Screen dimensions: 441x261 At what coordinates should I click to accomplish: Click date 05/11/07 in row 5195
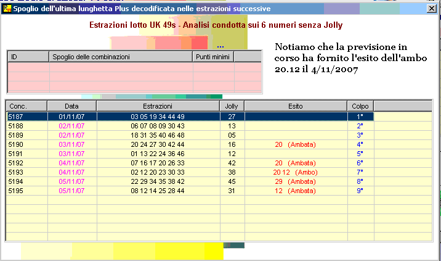click(71, 191)
